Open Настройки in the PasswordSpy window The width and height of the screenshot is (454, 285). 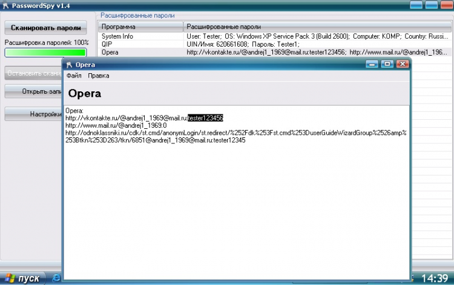point(33,114)
